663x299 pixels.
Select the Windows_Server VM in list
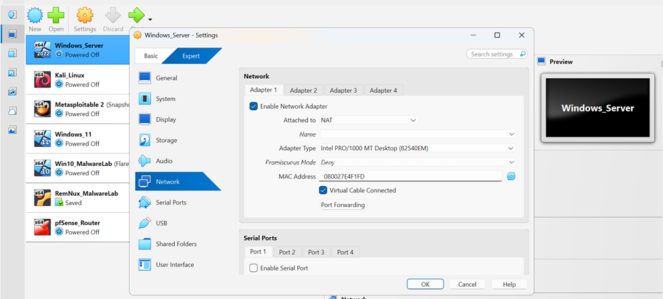point(78,50)
